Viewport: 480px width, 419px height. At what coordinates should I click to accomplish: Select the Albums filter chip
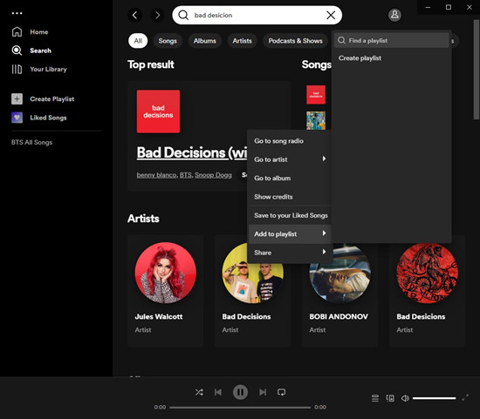point(204,41)
